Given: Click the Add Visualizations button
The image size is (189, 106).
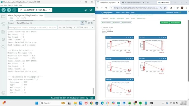Looking at the screenshot, I should click(x=106, y=23).
